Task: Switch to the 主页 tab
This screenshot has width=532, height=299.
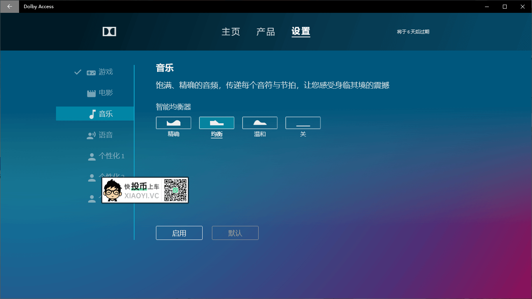Action: pos(231,31)
